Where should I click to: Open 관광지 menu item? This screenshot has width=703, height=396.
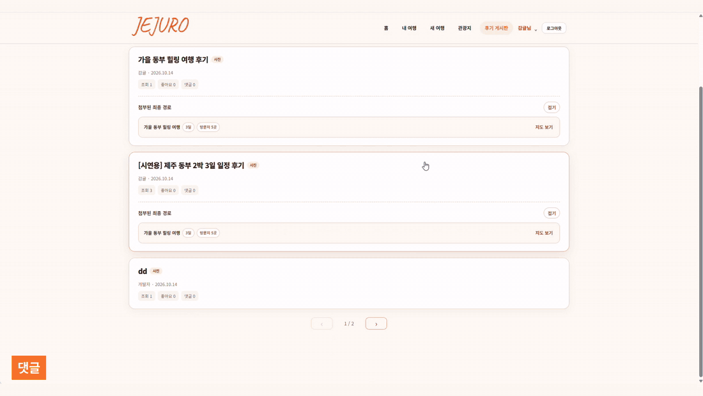[x=464, y=28]
